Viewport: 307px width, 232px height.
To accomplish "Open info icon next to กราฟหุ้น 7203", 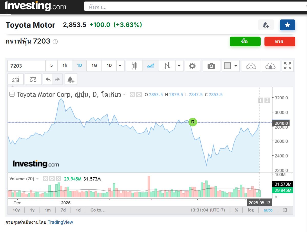I will (x=55, y=42).
